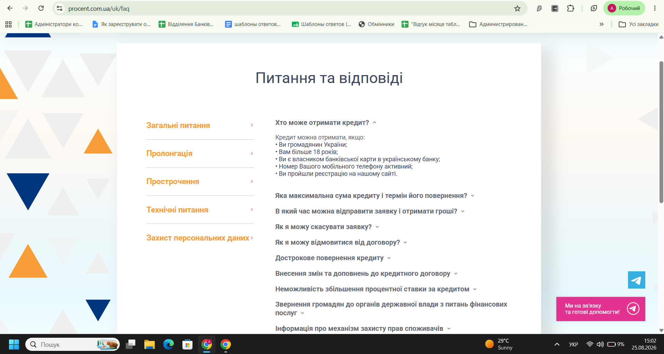This screenshot has height=354, width=664.
Task: Expand 'Як я можу відмовитися від договору?'
Action: click(341, 242)
